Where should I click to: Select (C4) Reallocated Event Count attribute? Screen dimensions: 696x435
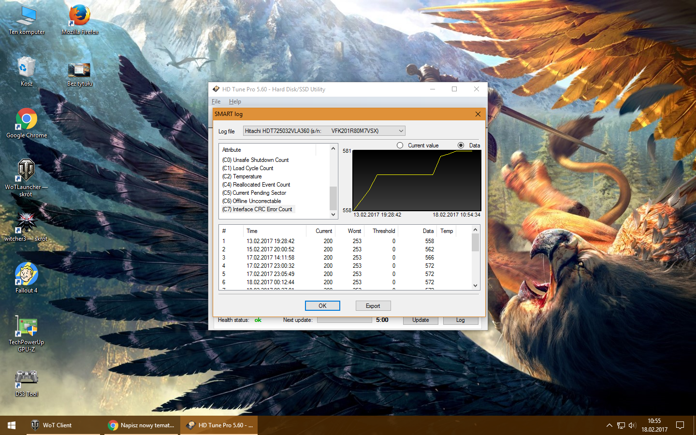click(x=256, y=185)
